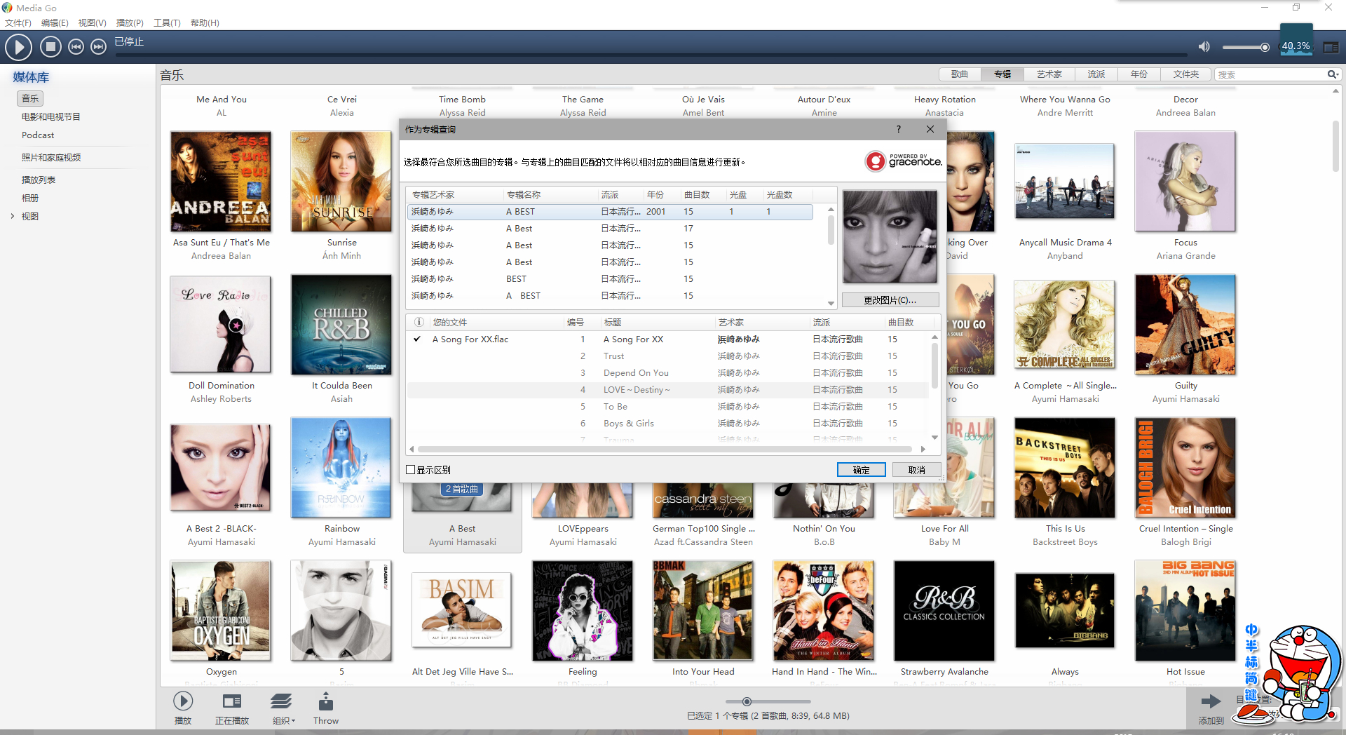Click the Play button in the top transport bar
Viewport: 1346px width, 735px height.
pos(19,47)
